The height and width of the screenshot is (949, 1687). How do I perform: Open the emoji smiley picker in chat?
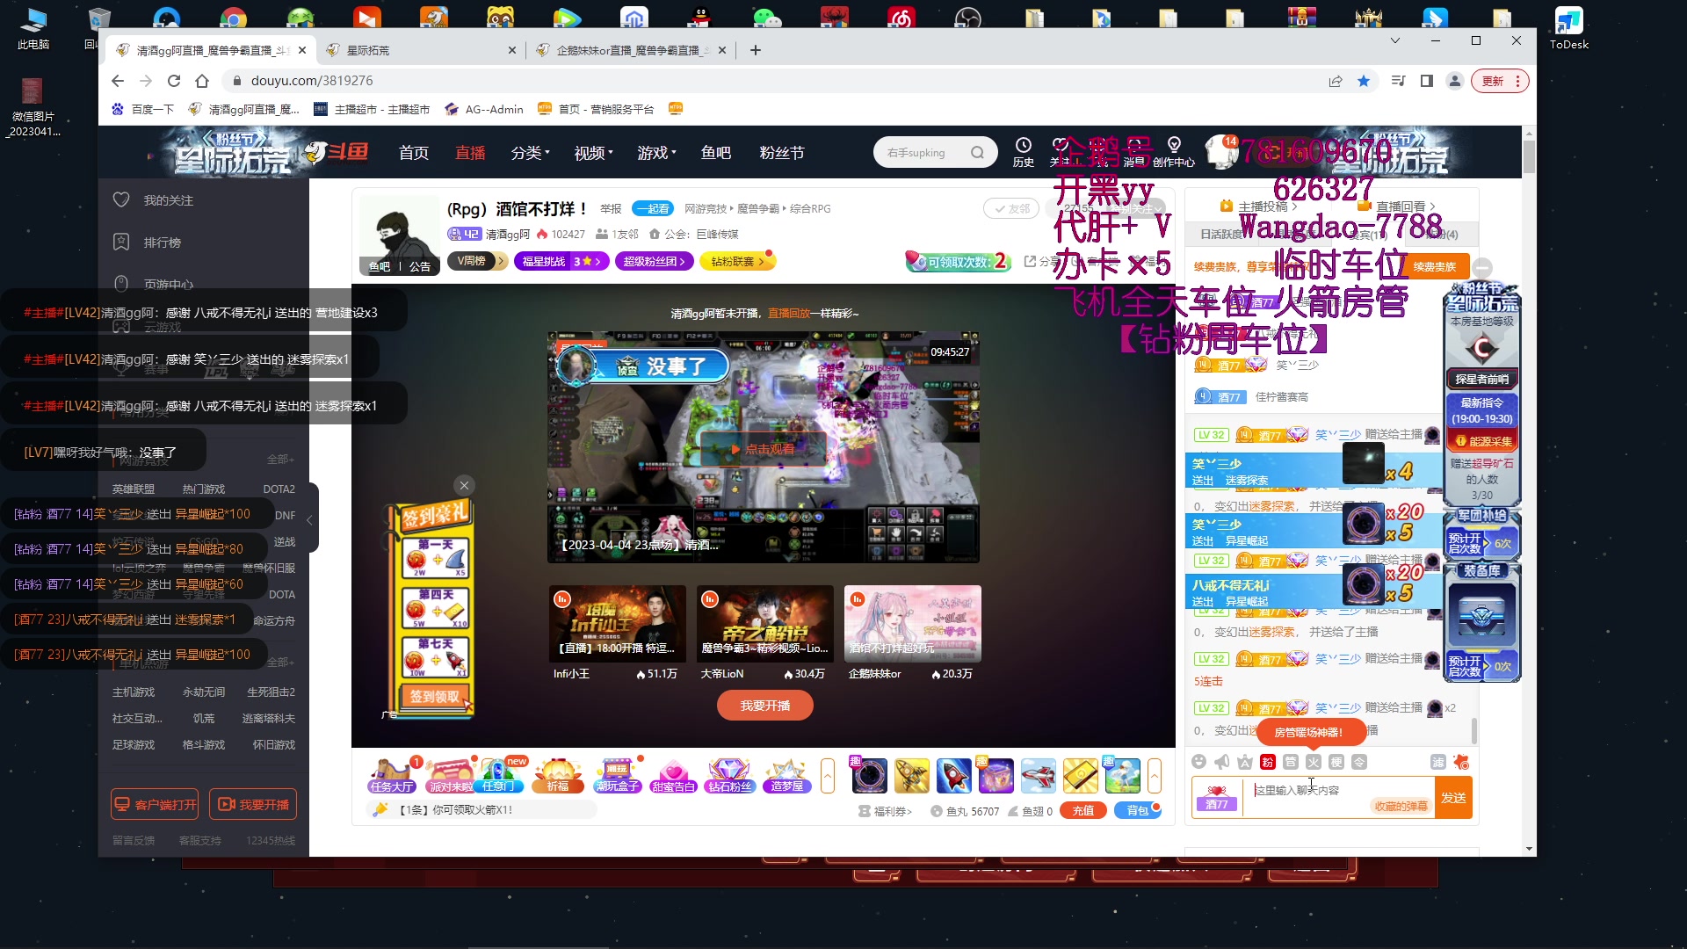coord(1199,762)
